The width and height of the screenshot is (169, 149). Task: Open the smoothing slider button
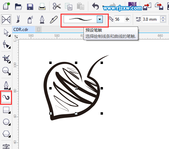(x=127, y=19)
